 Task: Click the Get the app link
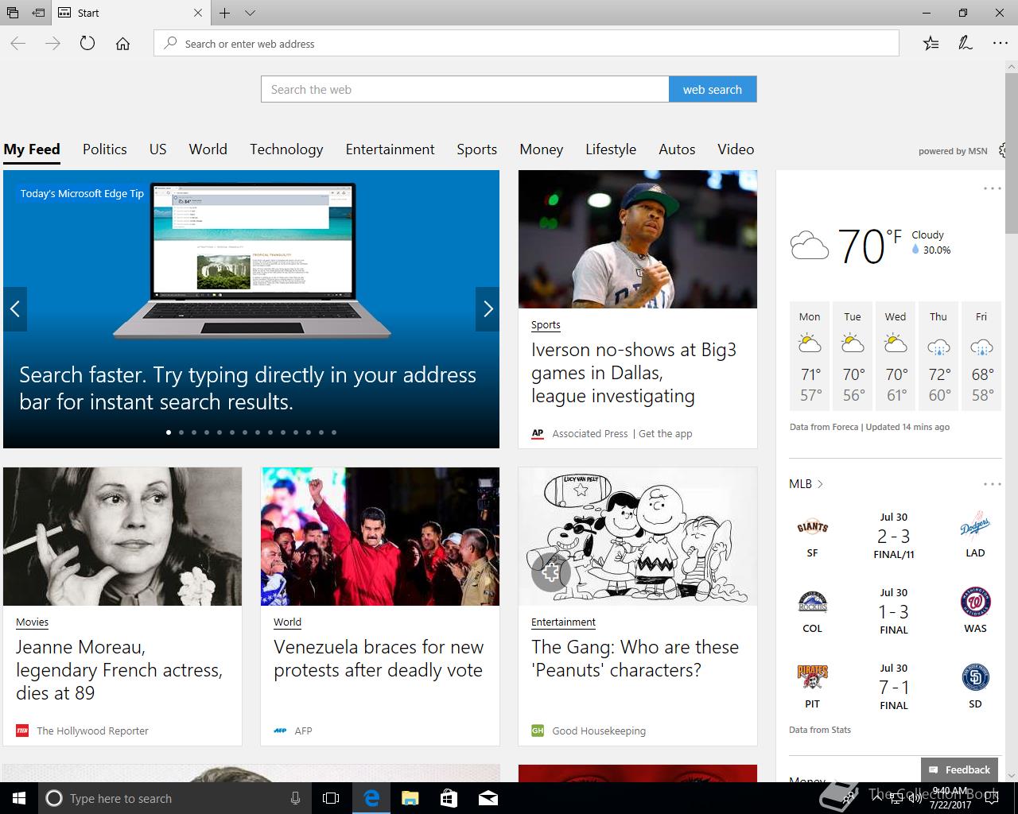coord(665,433)
